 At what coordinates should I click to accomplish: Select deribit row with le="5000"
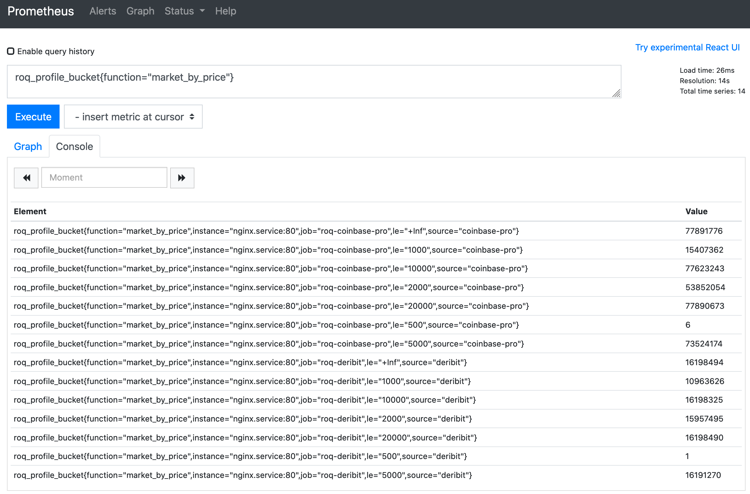coord(376,475)
